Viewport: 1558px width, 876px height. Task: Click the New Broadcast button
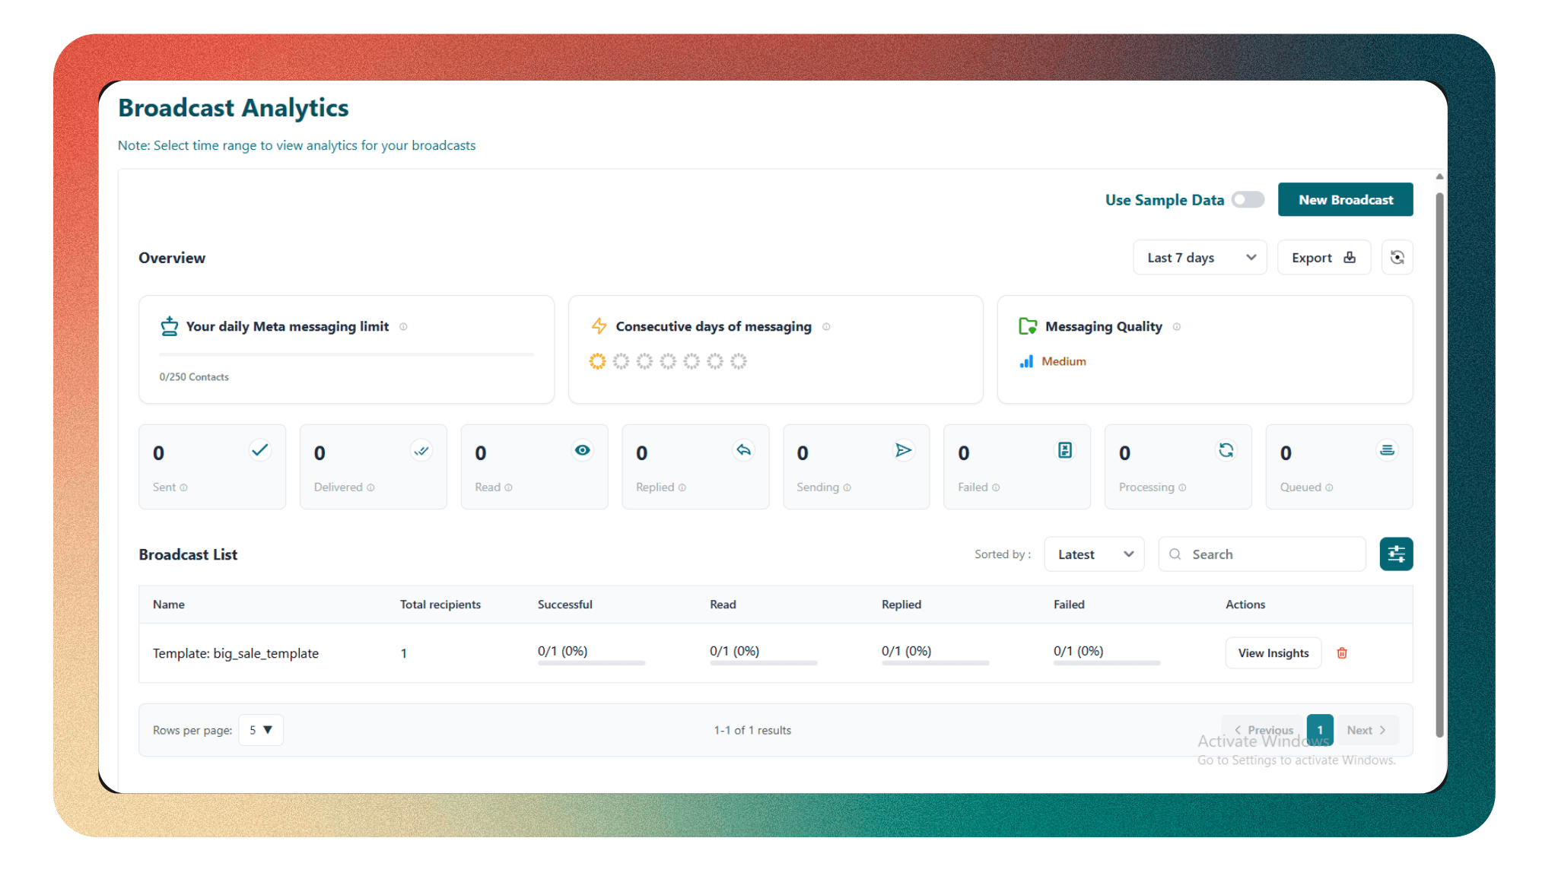pyautogui.click(x=1345, y=199)
